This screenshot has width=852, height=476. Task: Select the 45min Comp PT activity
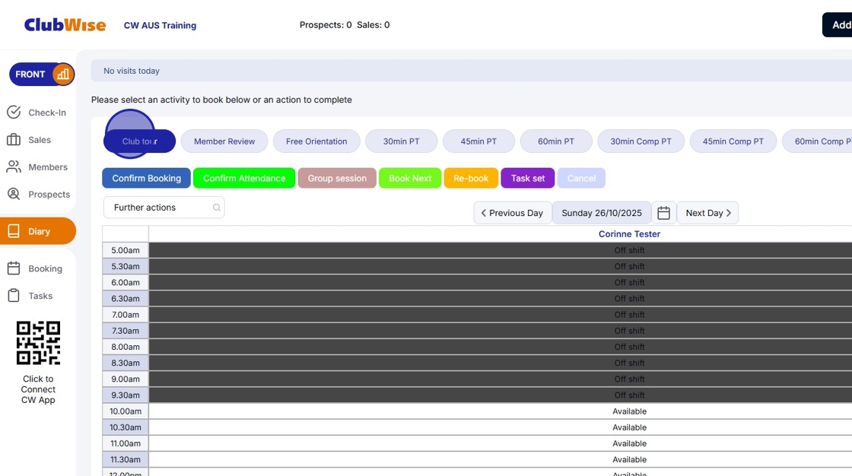click(x=733, y=141)
